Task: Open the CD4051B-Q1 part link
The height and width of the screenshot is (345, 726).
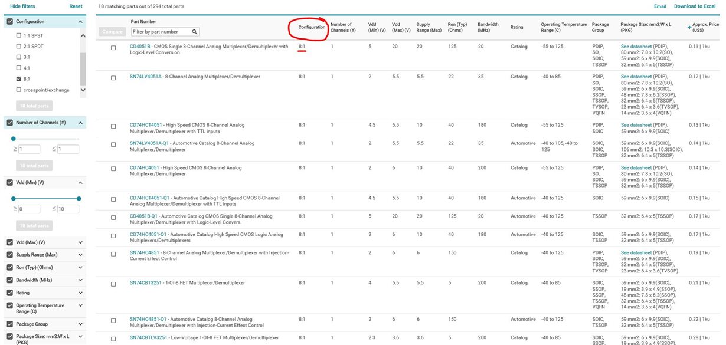Action: tap(143, 216)
